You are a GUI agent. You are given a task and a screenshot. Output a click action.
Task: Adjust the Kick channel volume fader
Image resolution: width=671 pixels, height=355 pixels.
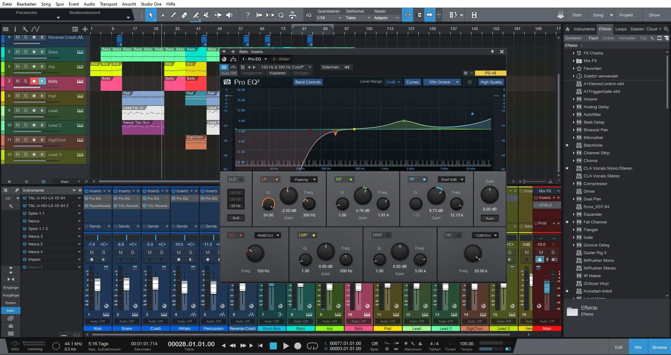[97, 285]
